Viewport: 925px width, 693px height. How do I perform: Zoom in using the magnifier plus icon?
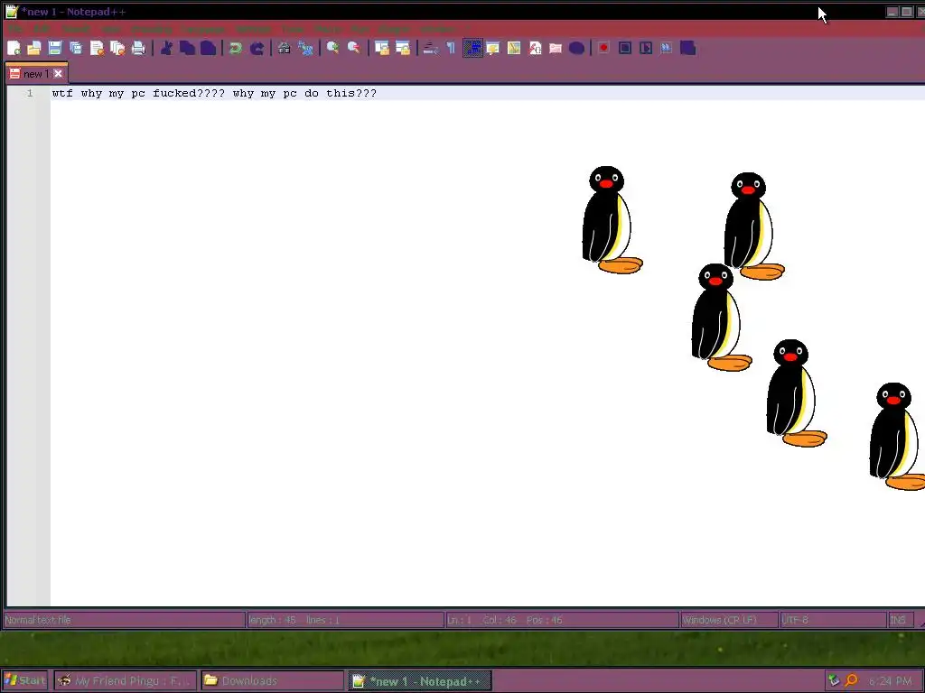coord(332,49)
